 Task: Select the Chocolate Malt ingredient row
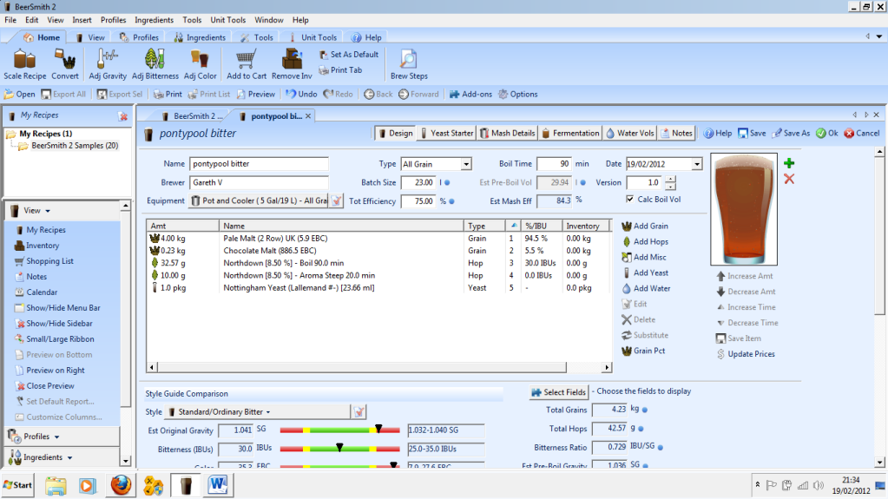point(378,251)
